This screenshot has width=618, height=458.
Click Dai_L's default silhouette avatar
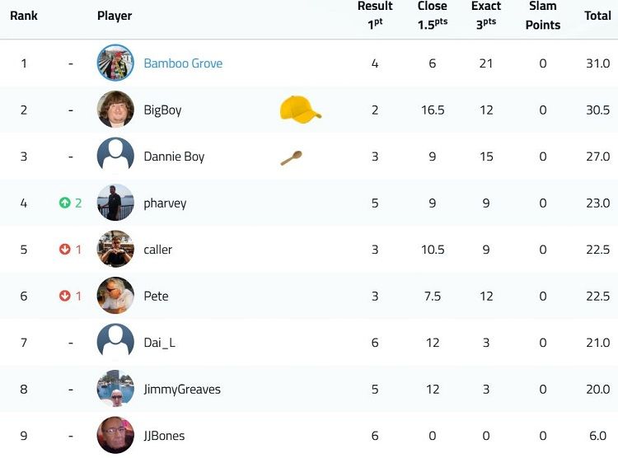pyautogui.click(x=115, y=342)
